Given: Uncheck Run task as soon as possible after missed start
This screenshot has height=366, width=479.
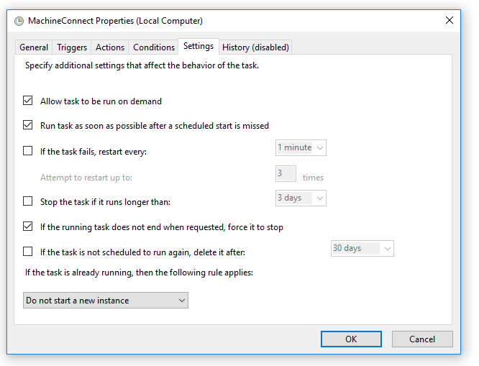Looking at the screenshot, I should point(28,125).
